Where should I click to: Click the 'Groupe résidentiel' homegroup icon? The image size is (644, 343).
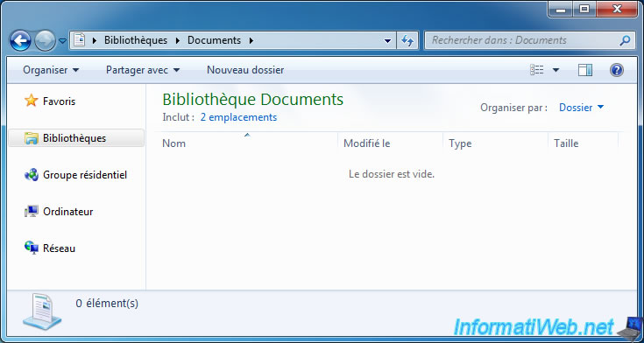[x=32, y=175]
